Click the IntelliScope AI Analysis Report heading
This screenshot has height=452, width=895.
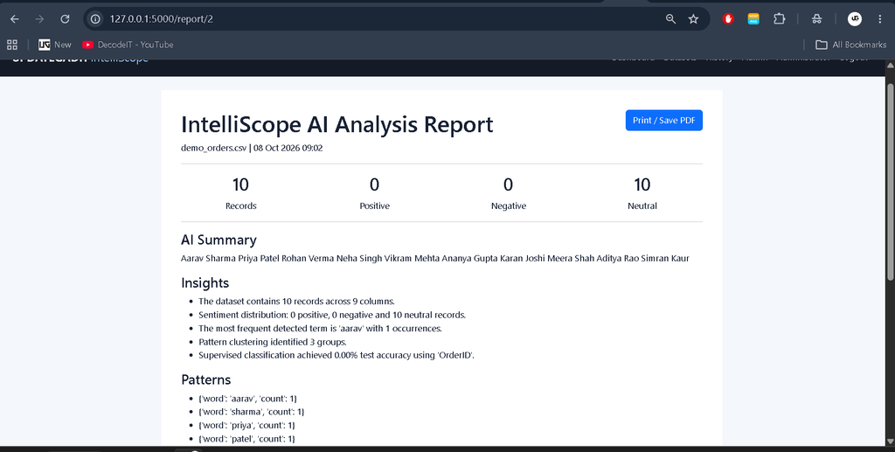pos(337,124)
